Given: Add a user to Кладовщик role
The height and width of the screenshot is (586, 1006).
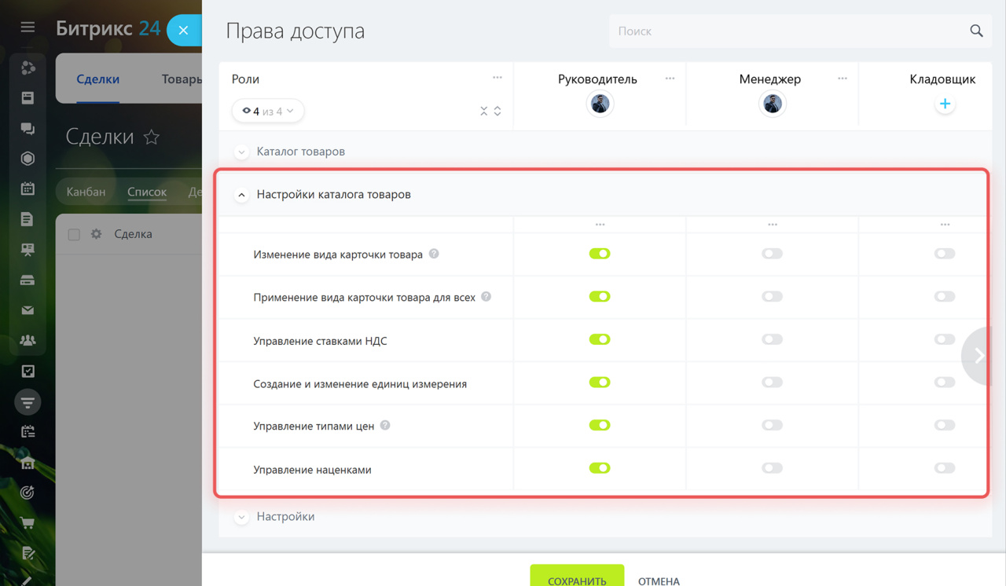Looking at the screenshot, I should pyautogui.click(x=945, y=104).
